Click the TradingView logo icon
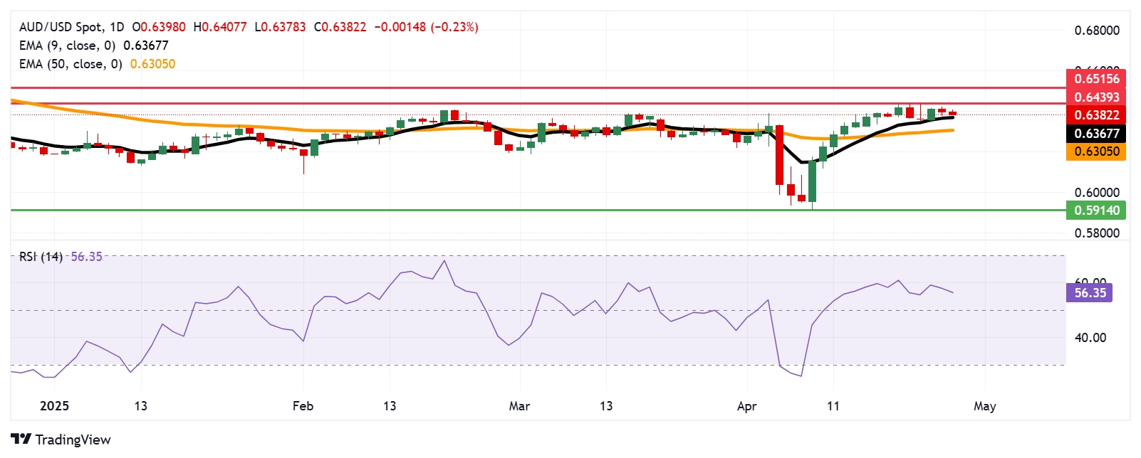Viewport: 1141px width, 458px height. tap(21, 440)
